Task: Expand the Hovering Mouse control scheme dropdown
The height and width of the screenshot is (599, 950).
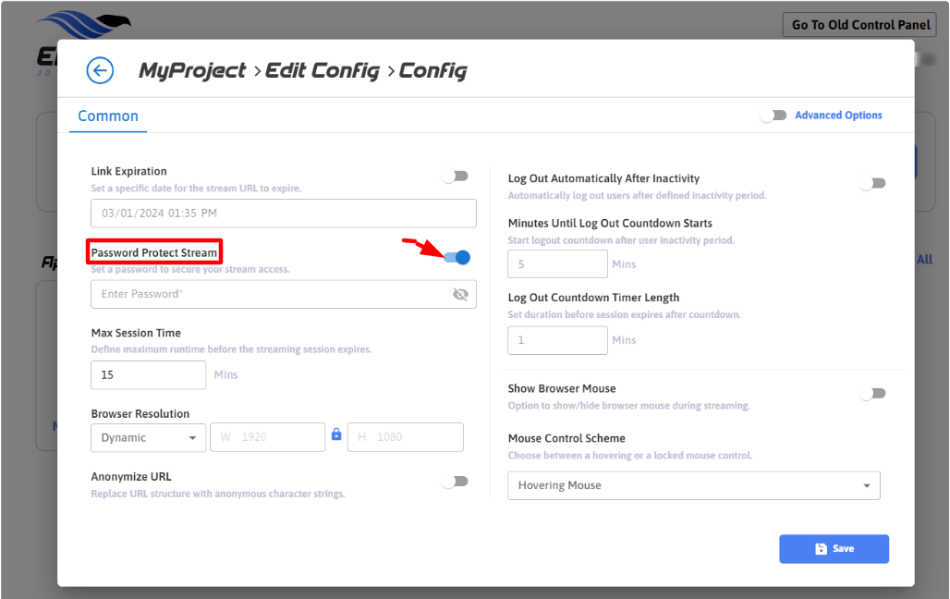Action: [x=693, y=485]
